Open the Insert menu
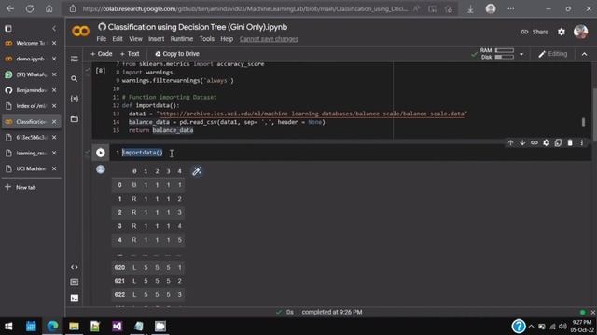Screen dimensions: 597x335 coord(156,39)
